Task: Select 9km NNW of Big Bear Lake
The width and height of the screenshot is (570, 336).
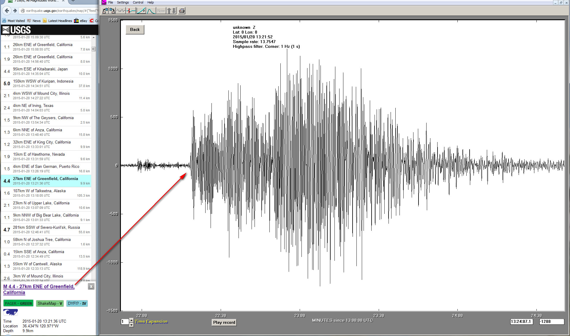Action: [x=46, y=217]
